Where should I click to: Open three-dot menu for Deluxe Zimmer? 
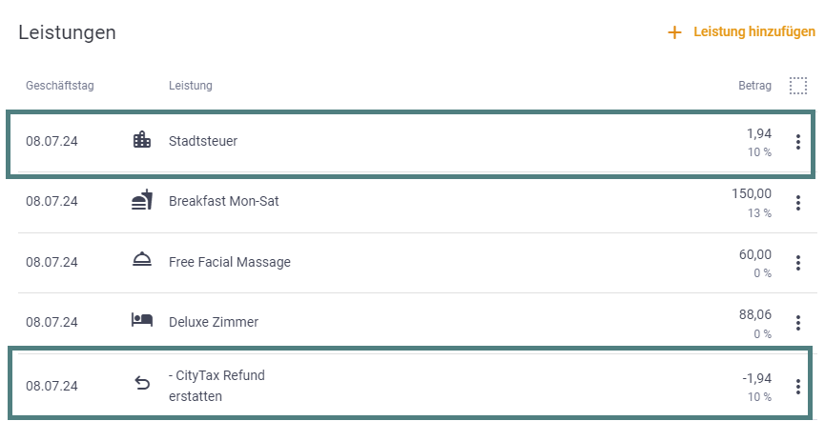tap(797, 323)
